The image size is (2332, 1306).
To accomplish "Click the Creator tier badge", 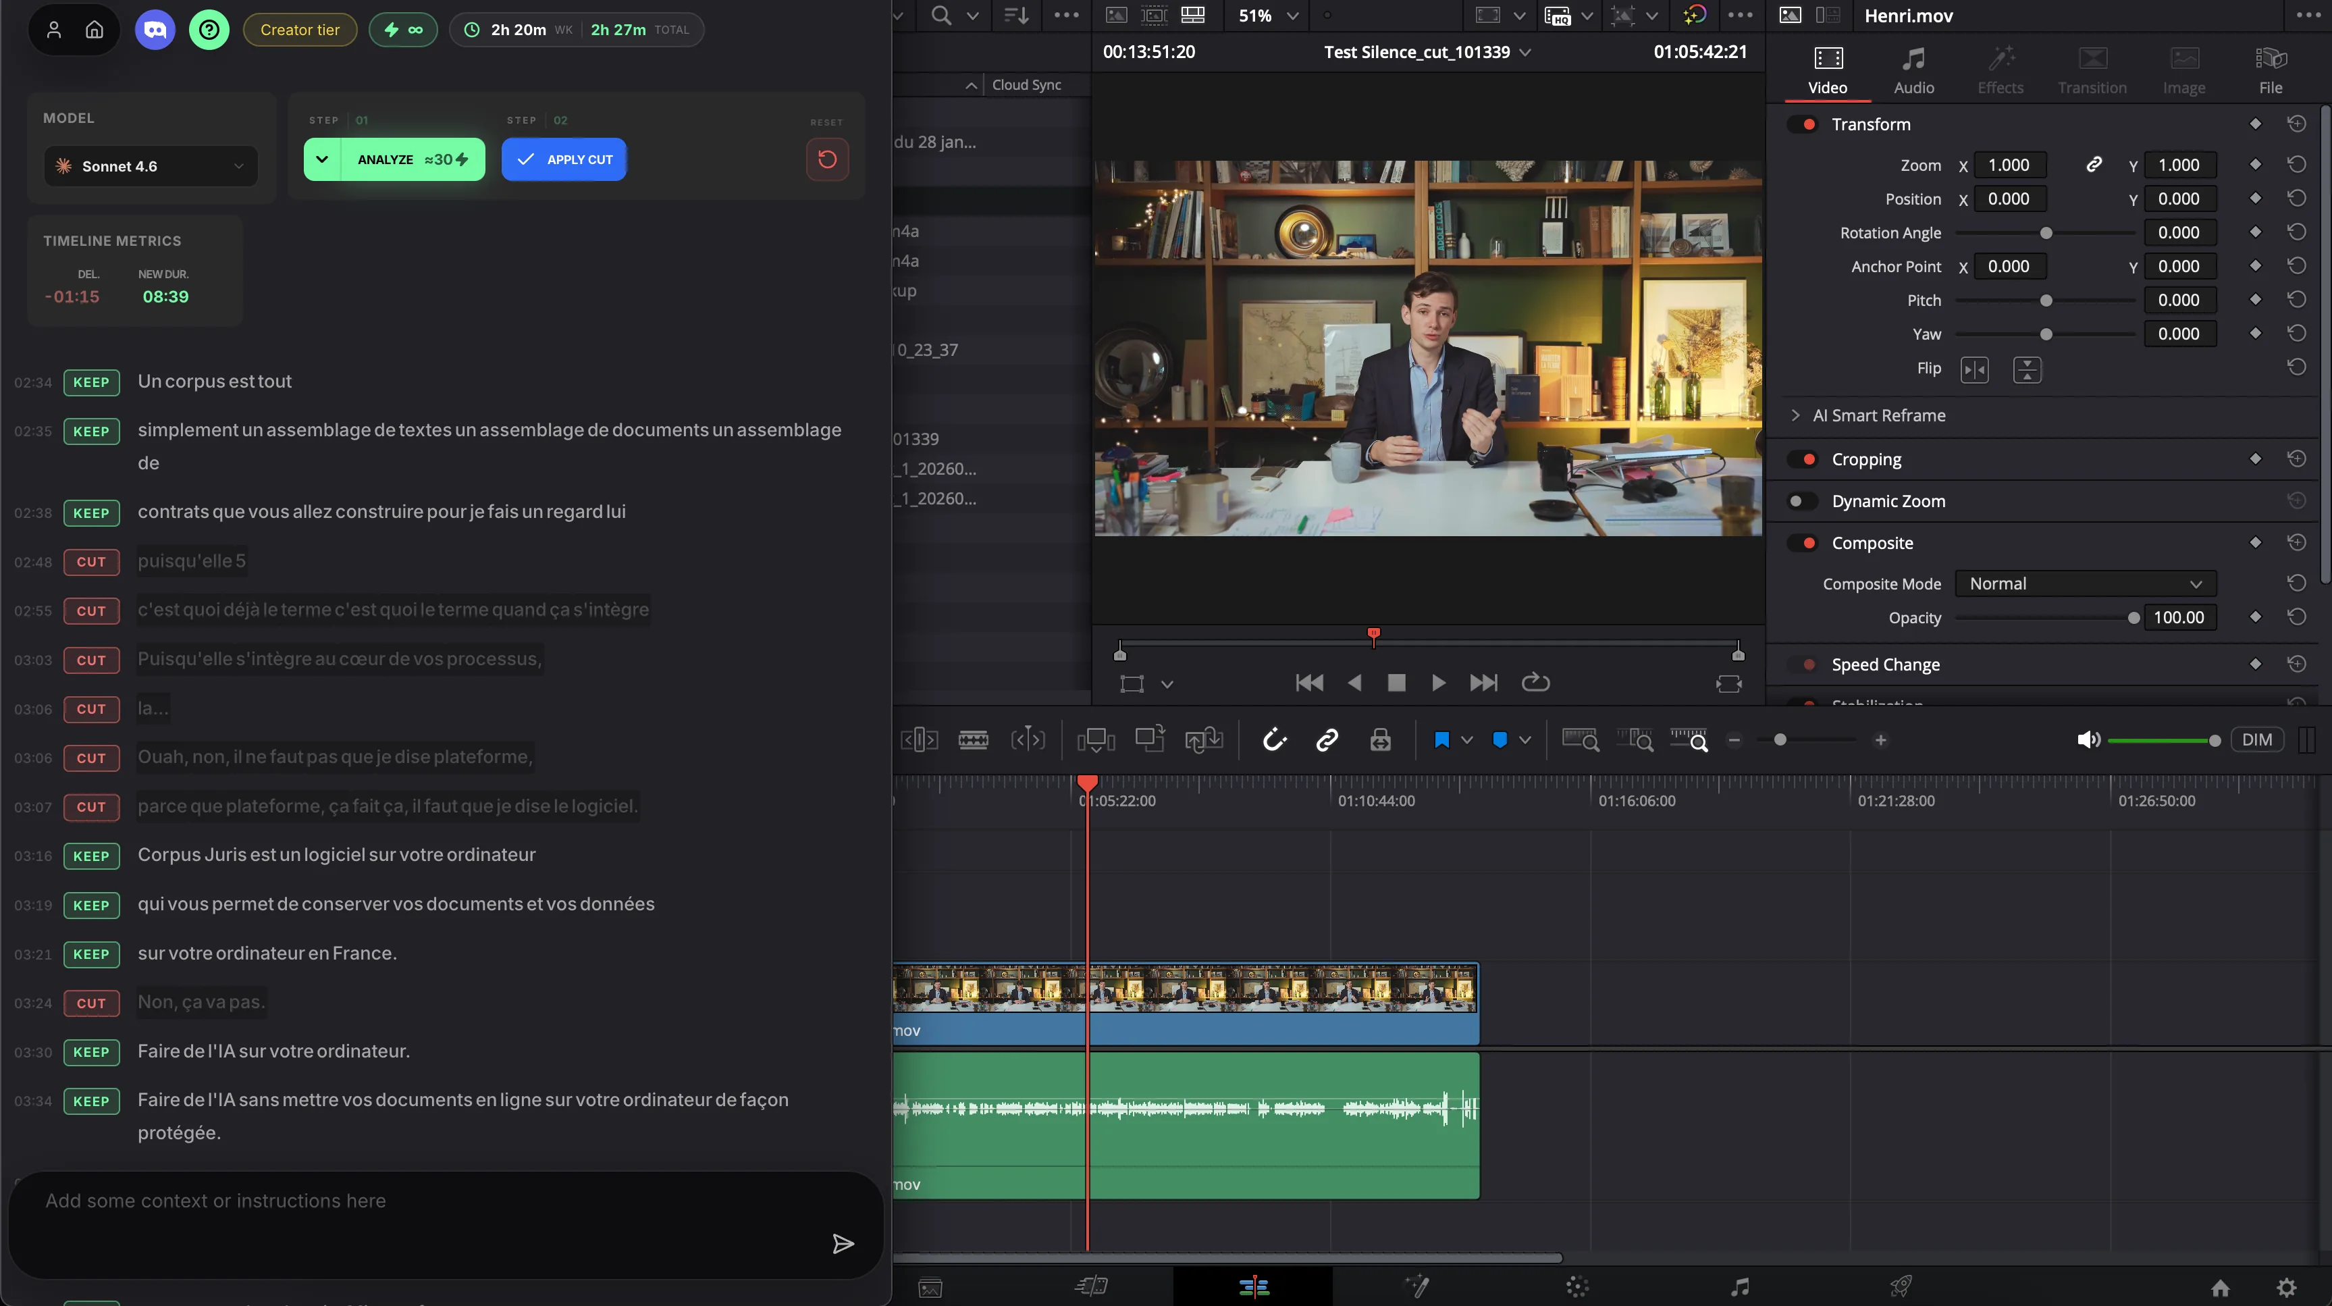I will [x=300, y=30].
